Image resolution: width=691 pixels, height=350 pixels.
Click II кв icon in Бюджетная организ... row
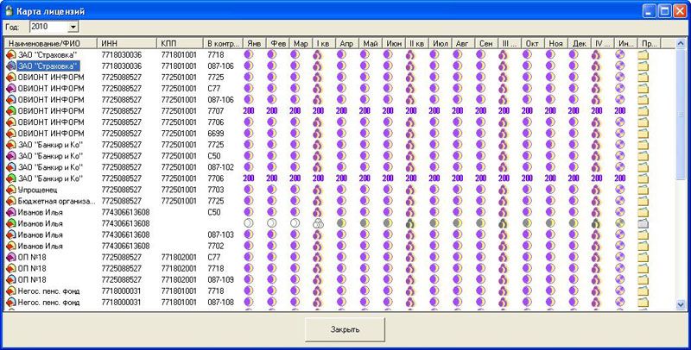click(x=410, y=202)
